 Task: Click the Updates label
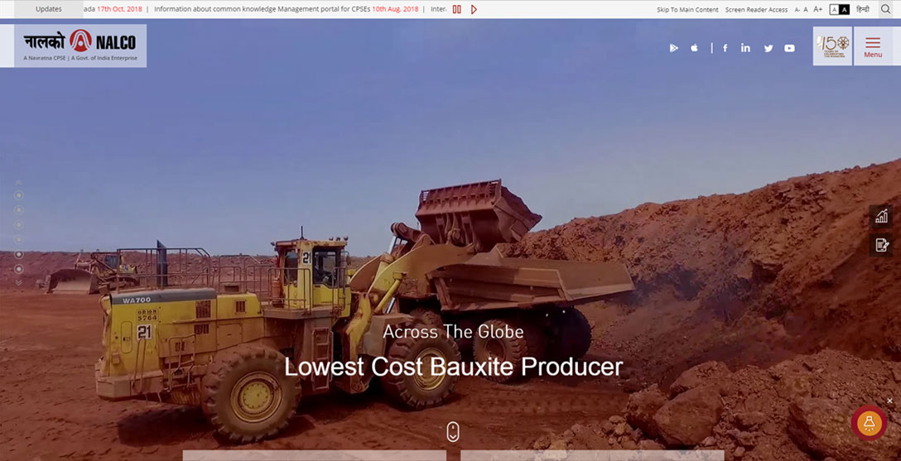click(49, 9)
